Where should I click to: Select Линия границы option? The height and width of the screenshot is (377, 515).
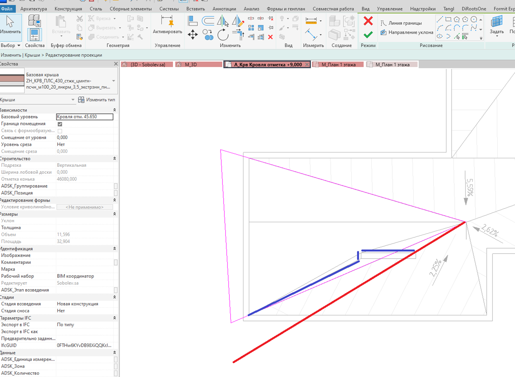tap(401, 23)
